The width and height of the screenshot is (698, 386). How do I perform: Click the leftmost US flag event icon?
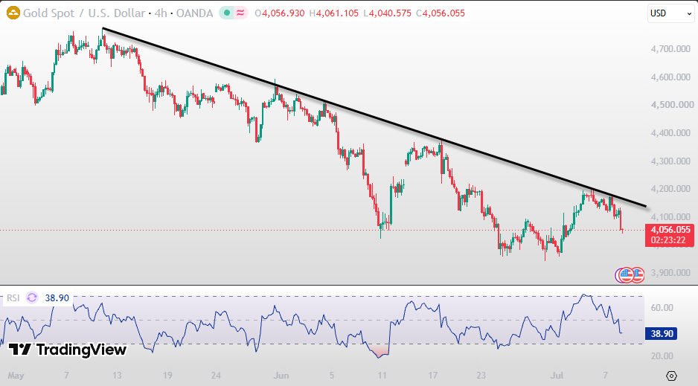click(x=626, y=275)
